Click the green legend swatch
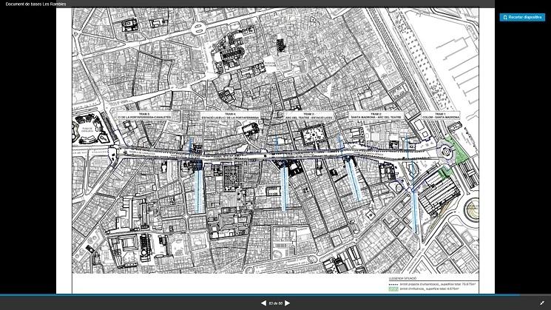Image resolution: width=551 pixels, height=310 pixels. tap(394, 288)
